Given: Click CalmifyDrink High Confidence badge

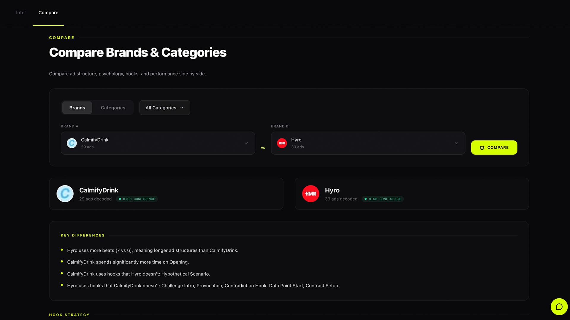Looking at the screenshot, I should pyautogui.click(x=137, y=199).
